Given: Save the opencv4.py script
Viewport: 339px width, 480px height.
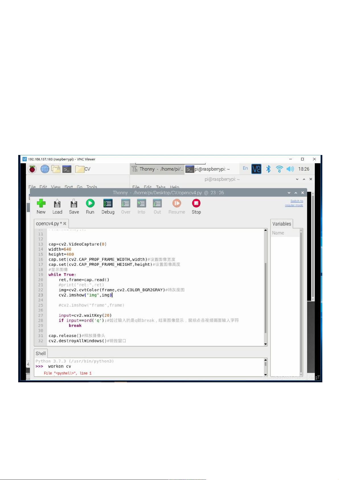Looking at the screenshot, I should coord(74,203).
